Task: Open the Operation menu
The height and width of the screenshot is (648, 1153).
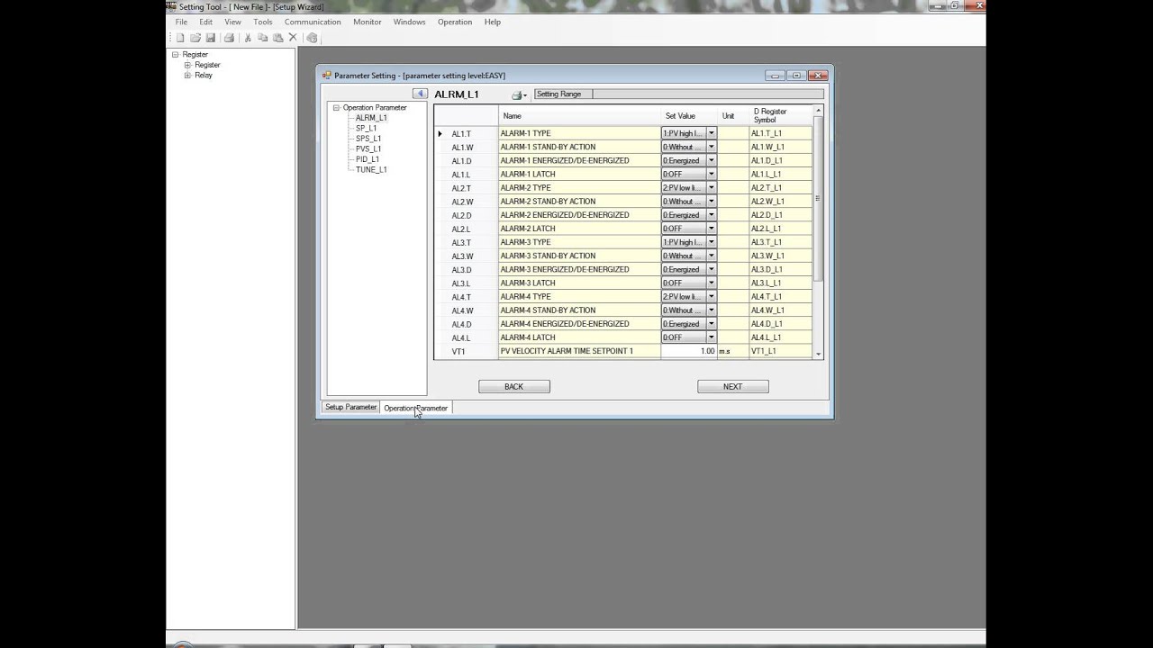Action: pyautogui.click(x=455, y=22)
